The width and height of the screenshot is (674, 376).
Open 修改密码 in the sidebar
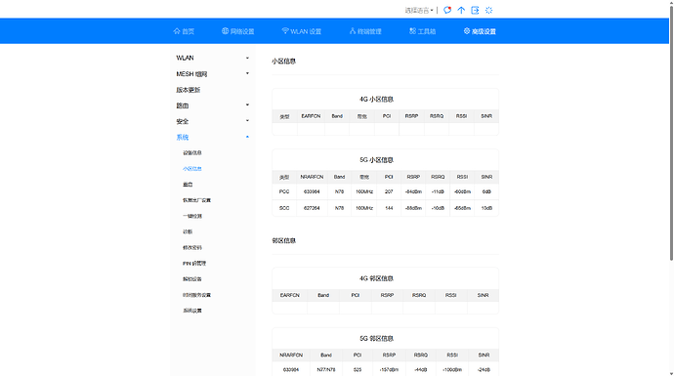pyautogui.click(x=192, y=247)
